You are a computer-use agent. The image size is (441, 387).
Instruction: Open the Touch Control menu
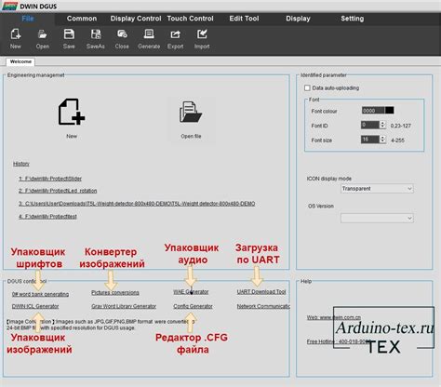coord(190,19)
